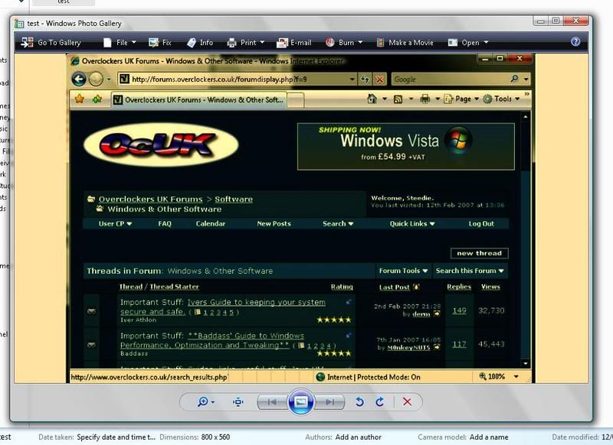Click the Go To Gallery button
The width and height of the screenshot is (613, 445).
click(51, 43)
